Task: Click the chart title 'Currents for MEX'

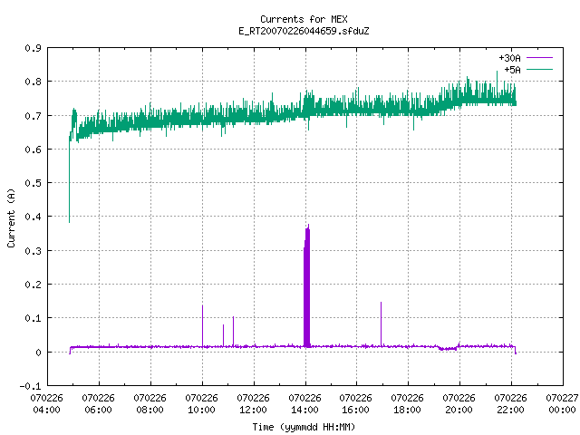Action: tap(304, 19)
